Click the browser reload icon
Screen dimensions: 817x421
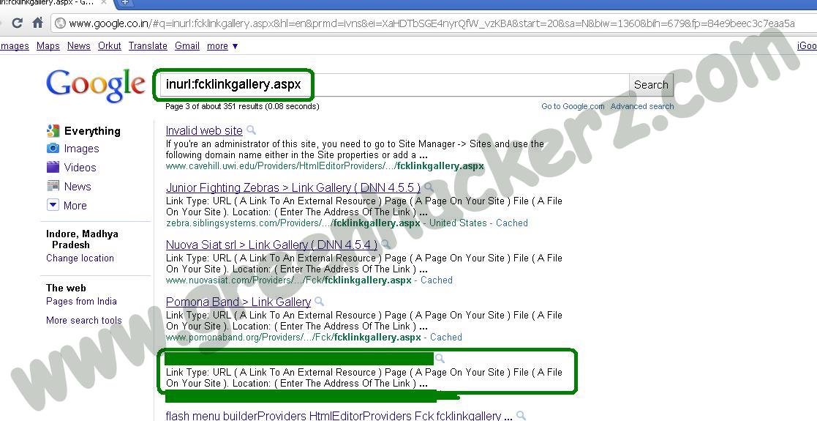18,23
